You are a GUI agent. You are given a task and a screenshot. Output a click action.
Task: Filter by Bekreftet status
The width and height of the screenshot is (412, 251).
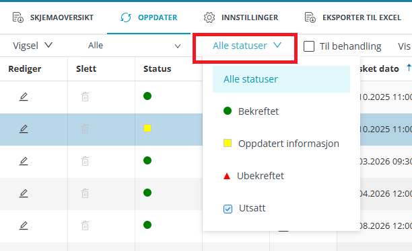(281, 111)
